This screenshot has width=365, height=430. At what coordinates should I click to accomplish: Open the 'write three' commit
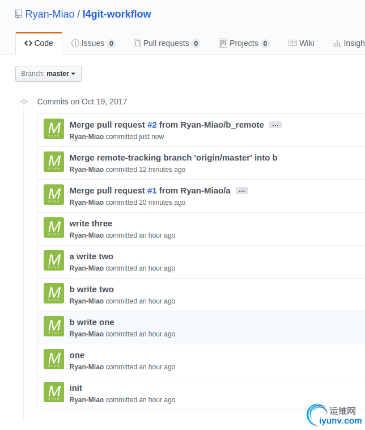(91, 224)
